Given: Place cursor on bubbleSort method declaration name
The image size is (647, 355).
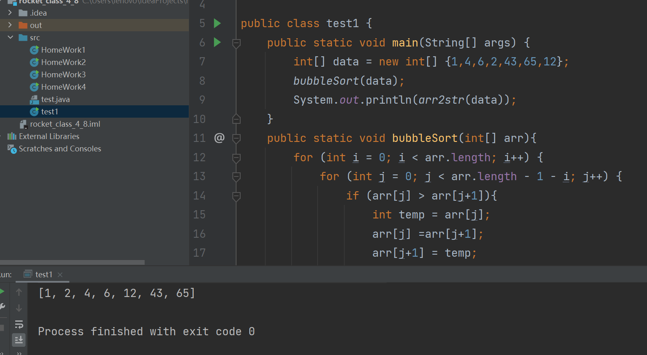Looking at the screenshot, I should click(x=425, y=138).
